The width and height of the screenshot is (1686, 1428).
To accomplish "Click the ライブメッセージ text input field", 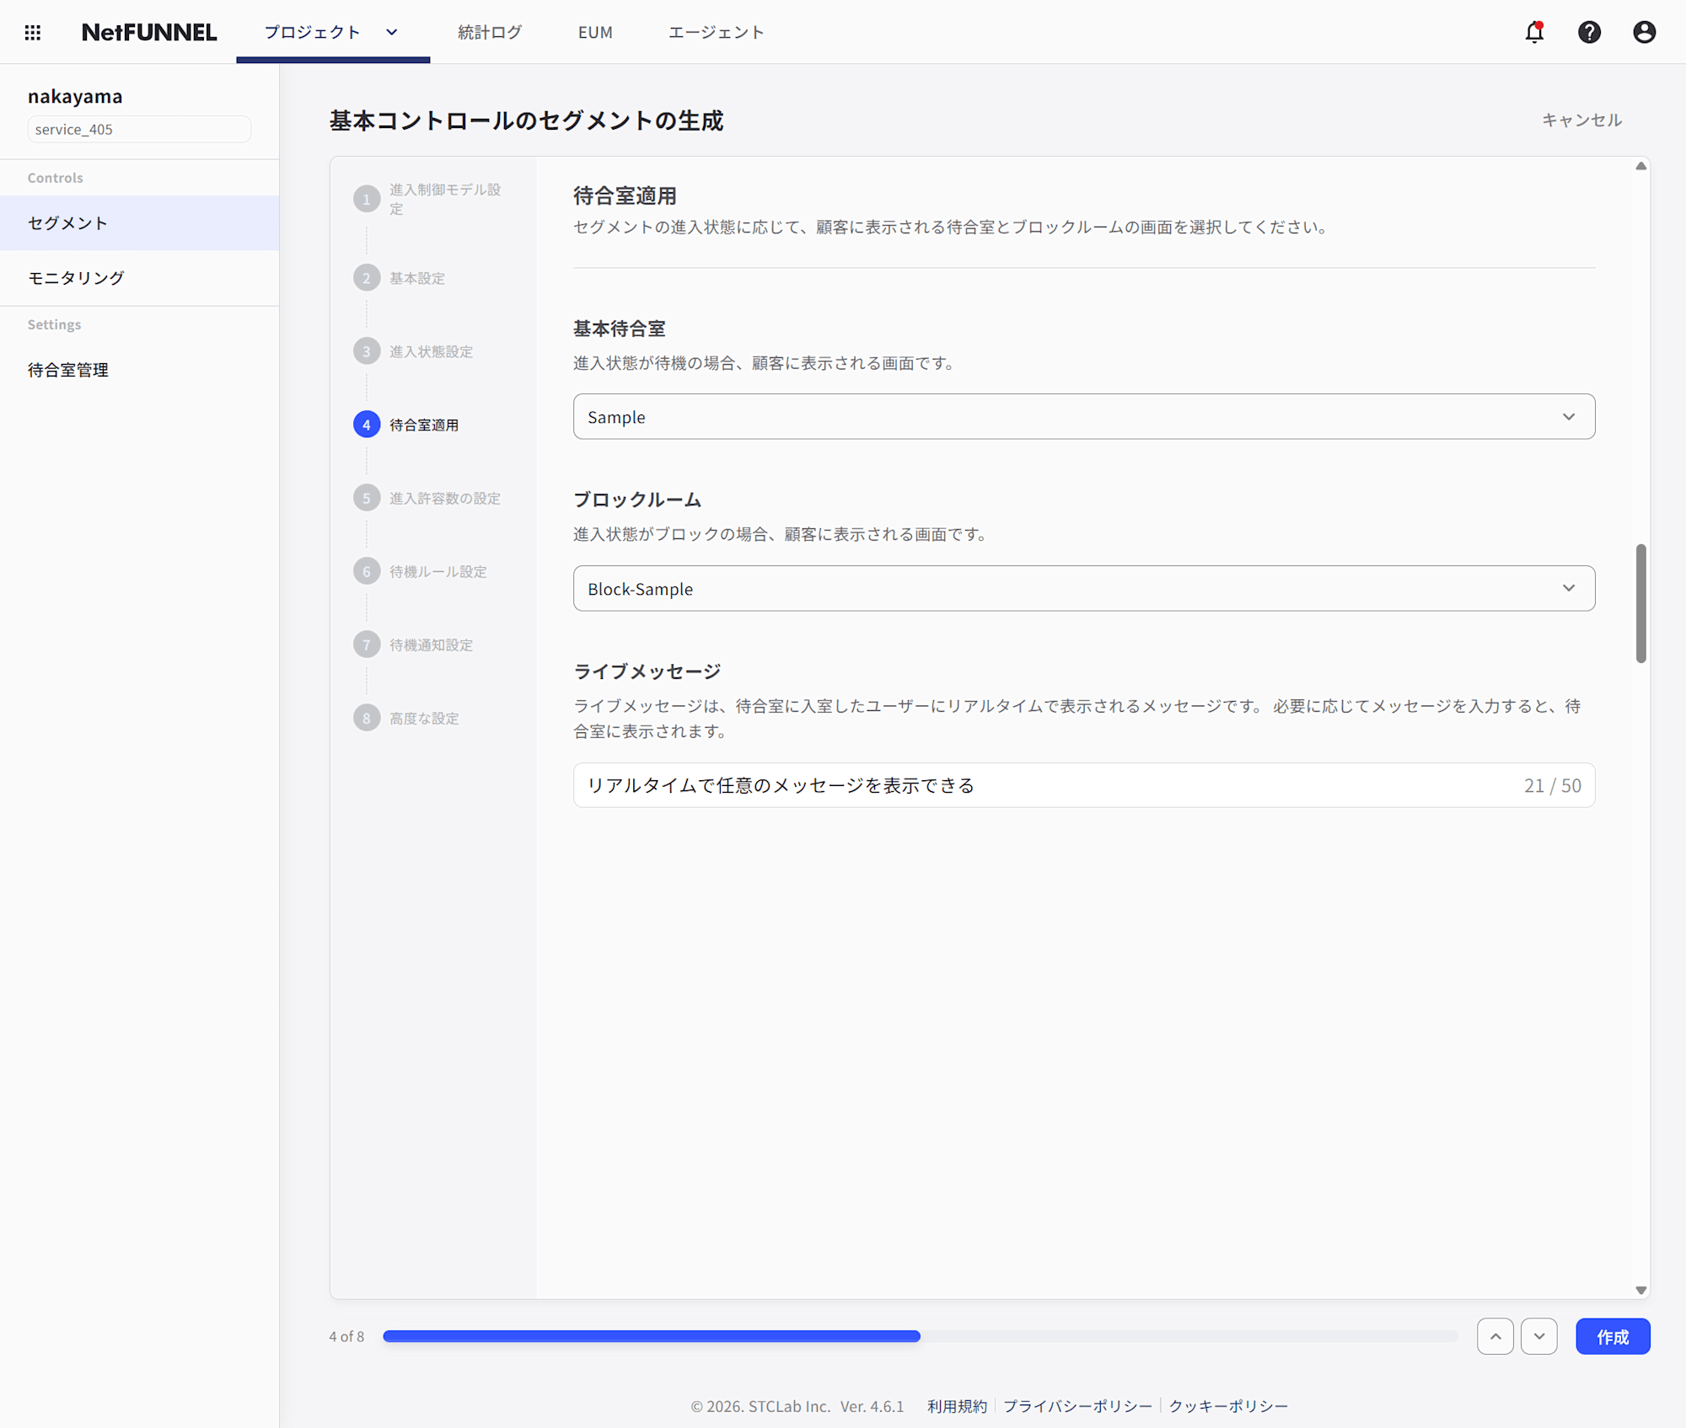I will (1045, 785).
